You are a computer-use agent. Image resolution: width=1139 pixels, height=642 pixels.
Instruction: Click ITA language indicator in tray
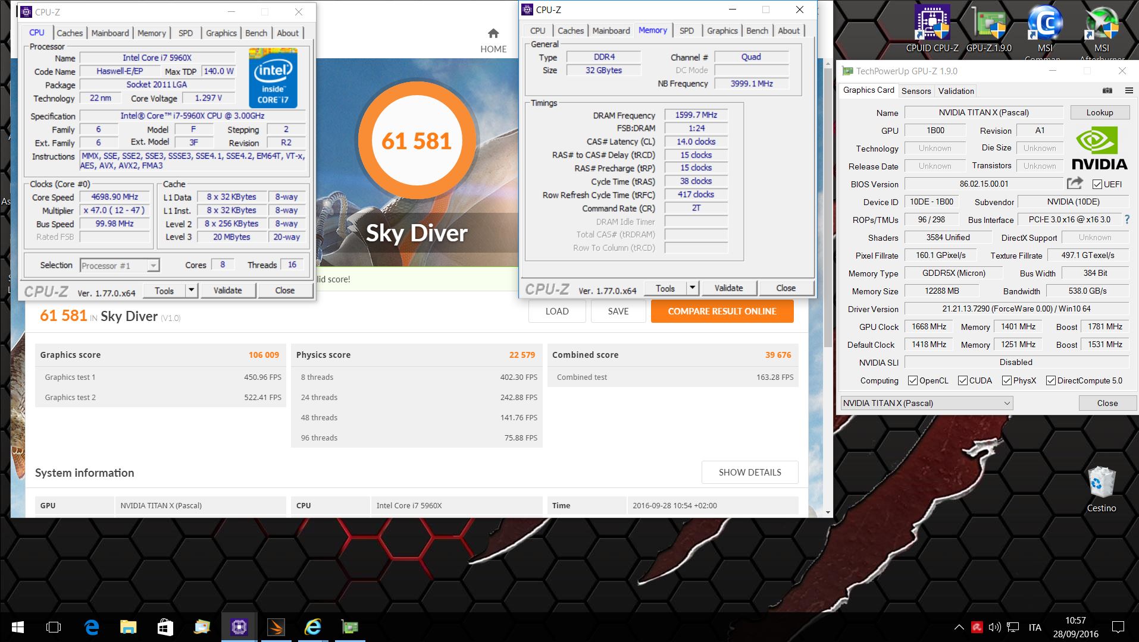(1035, 627)
